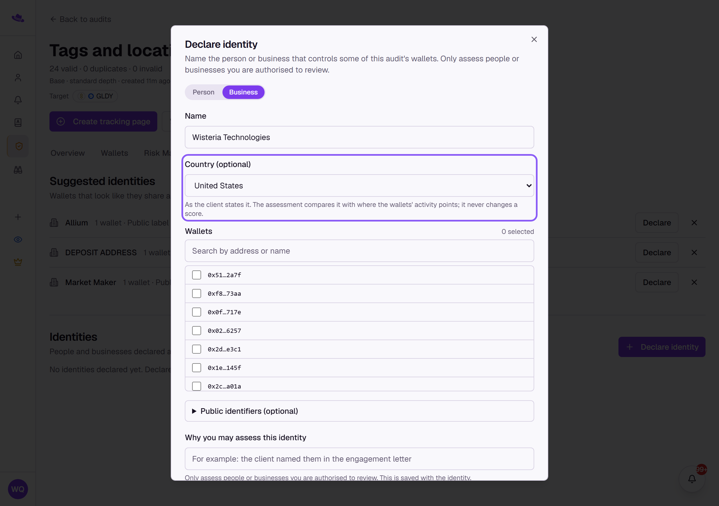719x506 pixels.
Task: Close the Declare identity dialog
Action: (534, 40)
